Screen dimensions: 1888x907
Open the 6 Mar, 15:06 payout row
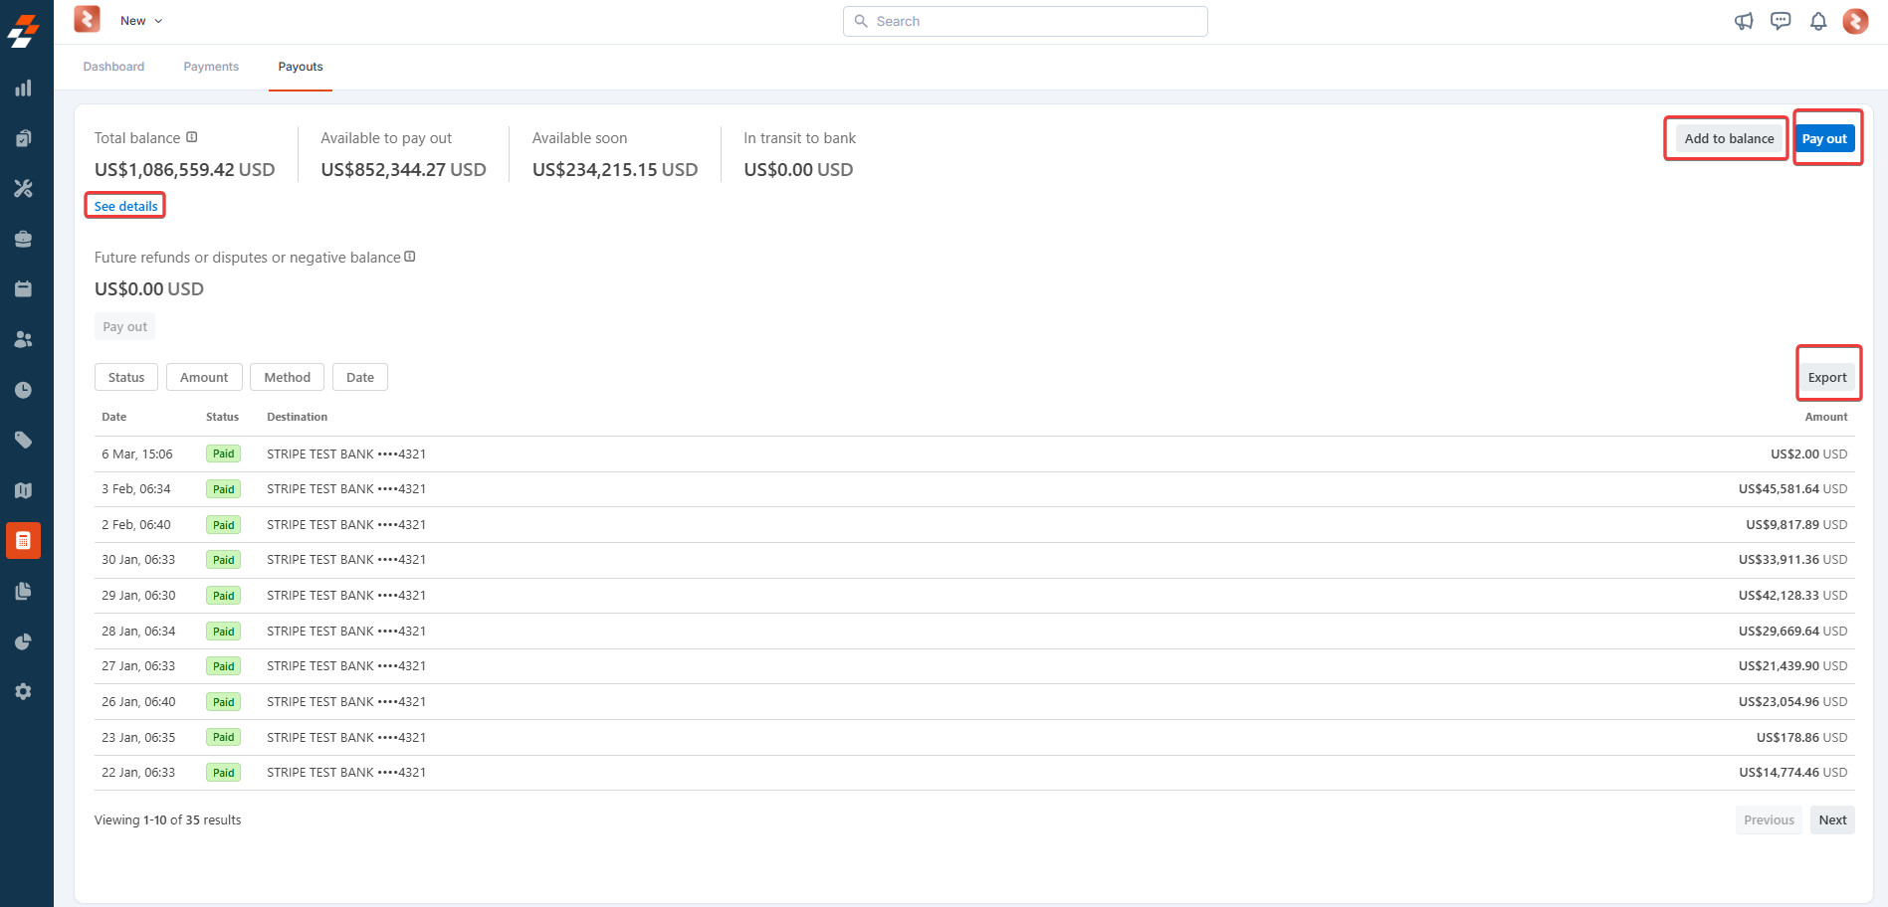[974, 453]
